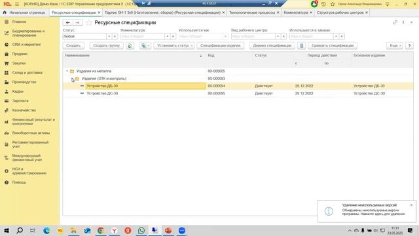Click the Спецификации изделия button
The height and width of the screenshot is (236, 419).
click(220, 46)
